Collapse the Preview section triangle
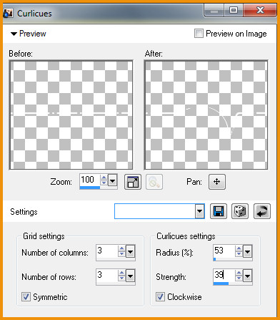 (x=14, y=34)
